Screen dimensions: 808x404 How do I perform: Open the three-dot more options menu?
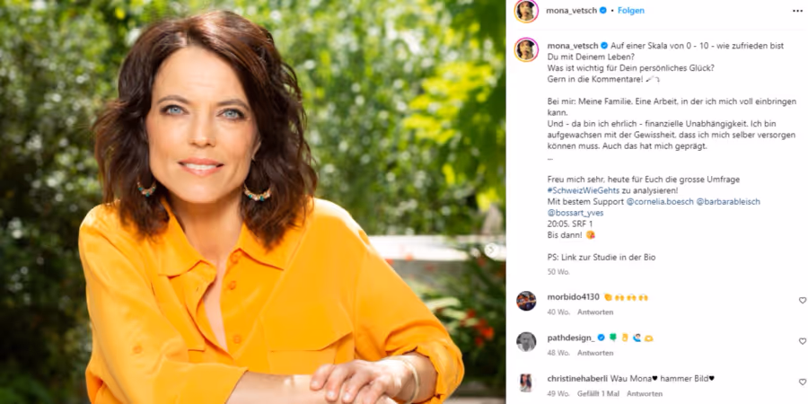coord(797,11)
